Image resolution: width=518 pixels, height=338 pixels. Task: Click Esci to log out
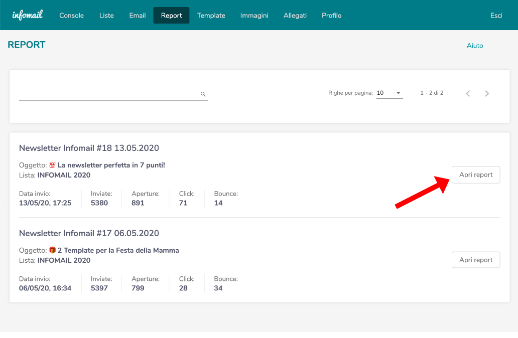pos(496,16)
